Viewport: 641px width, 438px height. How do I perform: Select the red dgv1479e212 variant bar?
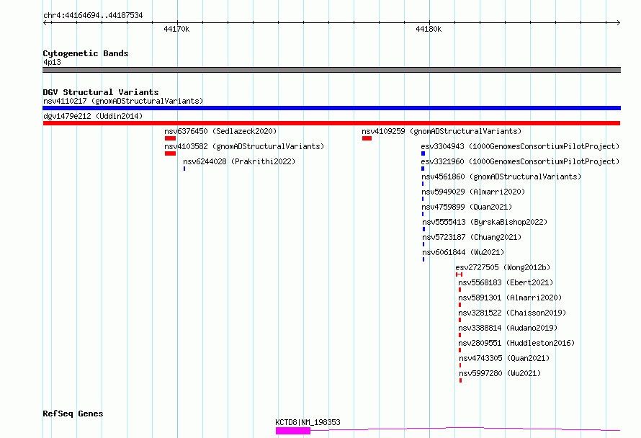(x=331, y=123)
